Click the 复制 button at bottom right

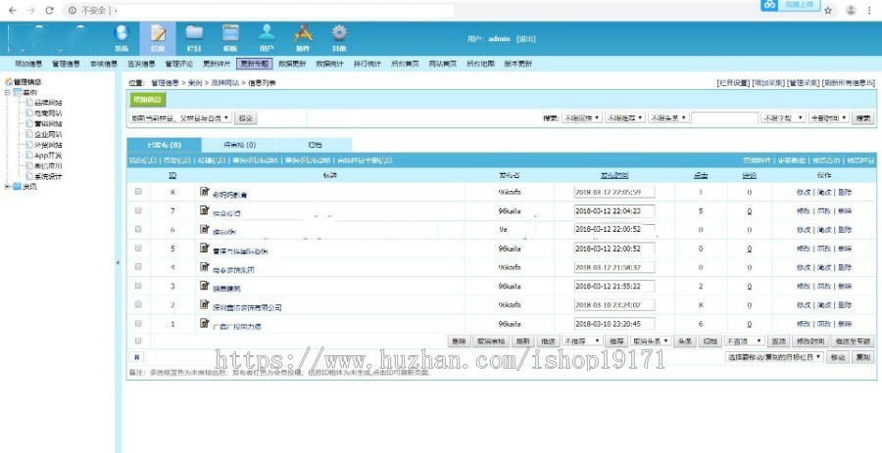pos(862,357)
